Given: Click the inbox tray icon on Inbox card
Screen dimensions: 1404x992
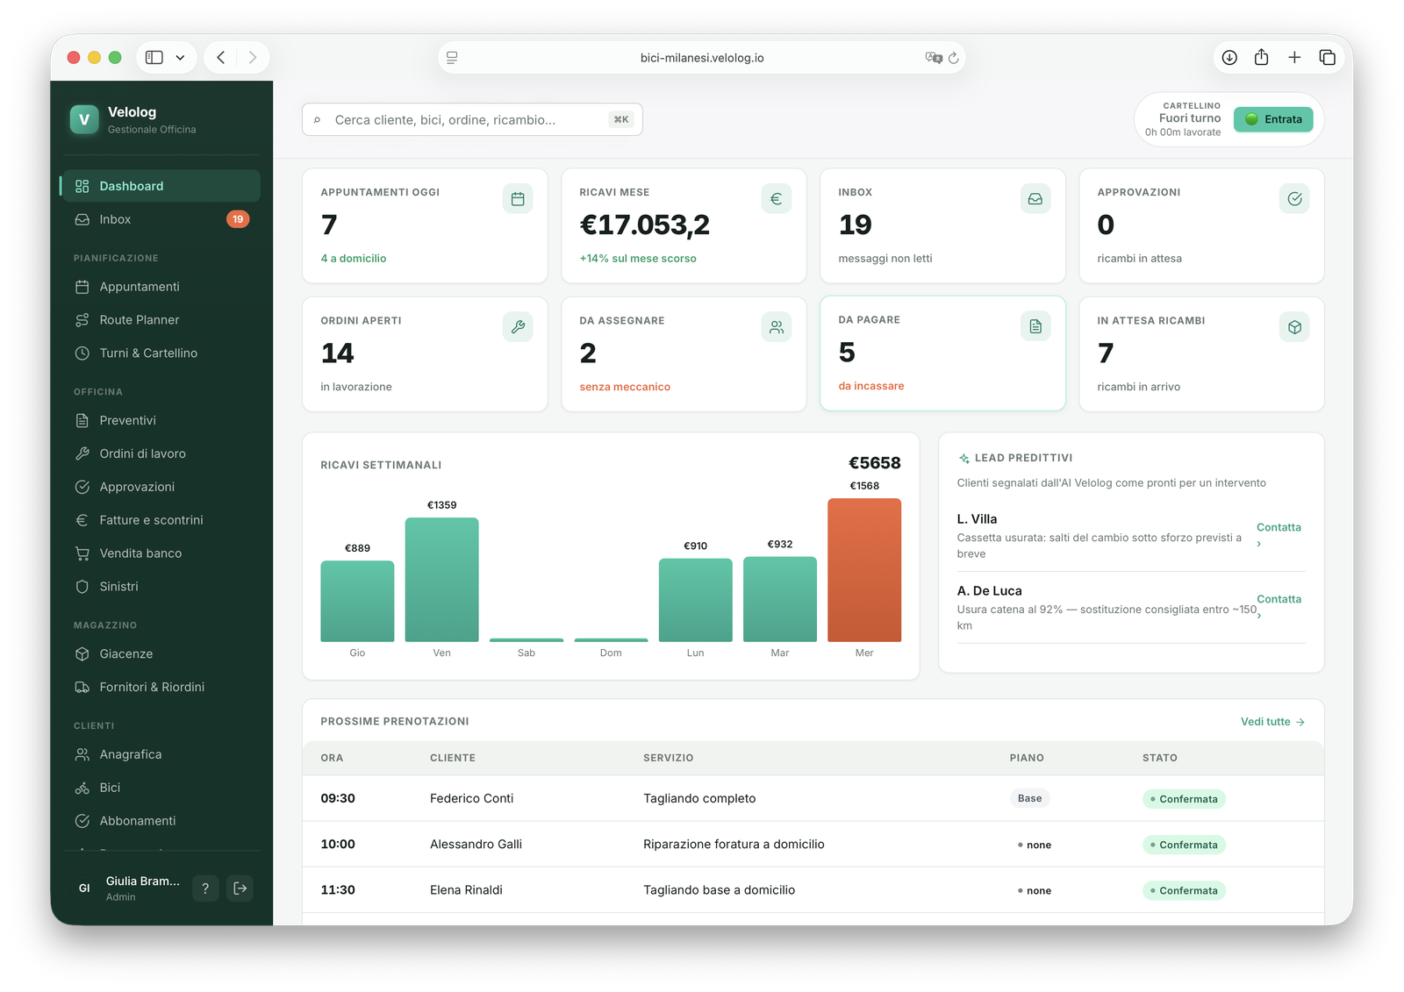Looking at the screenshot, I should pos(1035,199).
